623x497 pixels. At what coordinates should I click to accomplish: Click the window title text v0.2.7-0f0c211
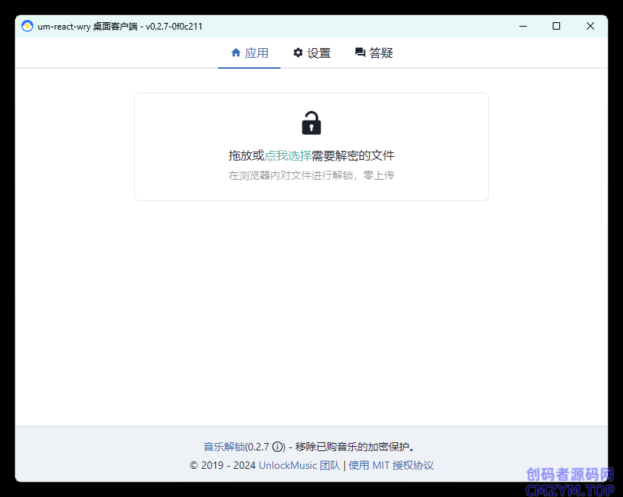point(174,26)
